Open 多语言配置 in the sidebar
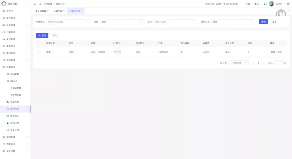The height and width of the screenshot is (159, 292). (16, 88)
